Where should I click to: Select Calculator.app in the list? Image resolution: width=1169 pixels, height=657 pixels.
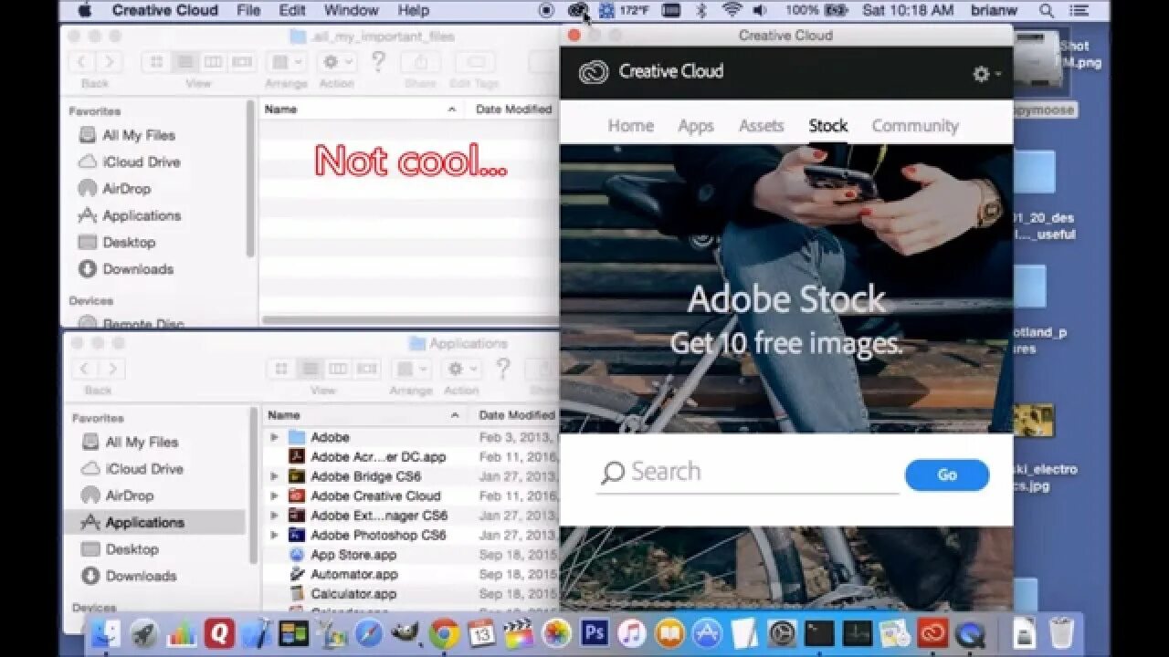[411, 593]
